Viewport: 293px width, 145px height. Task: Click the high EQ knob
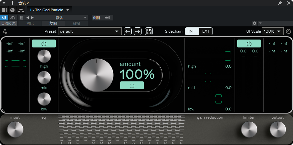[44, 56]
